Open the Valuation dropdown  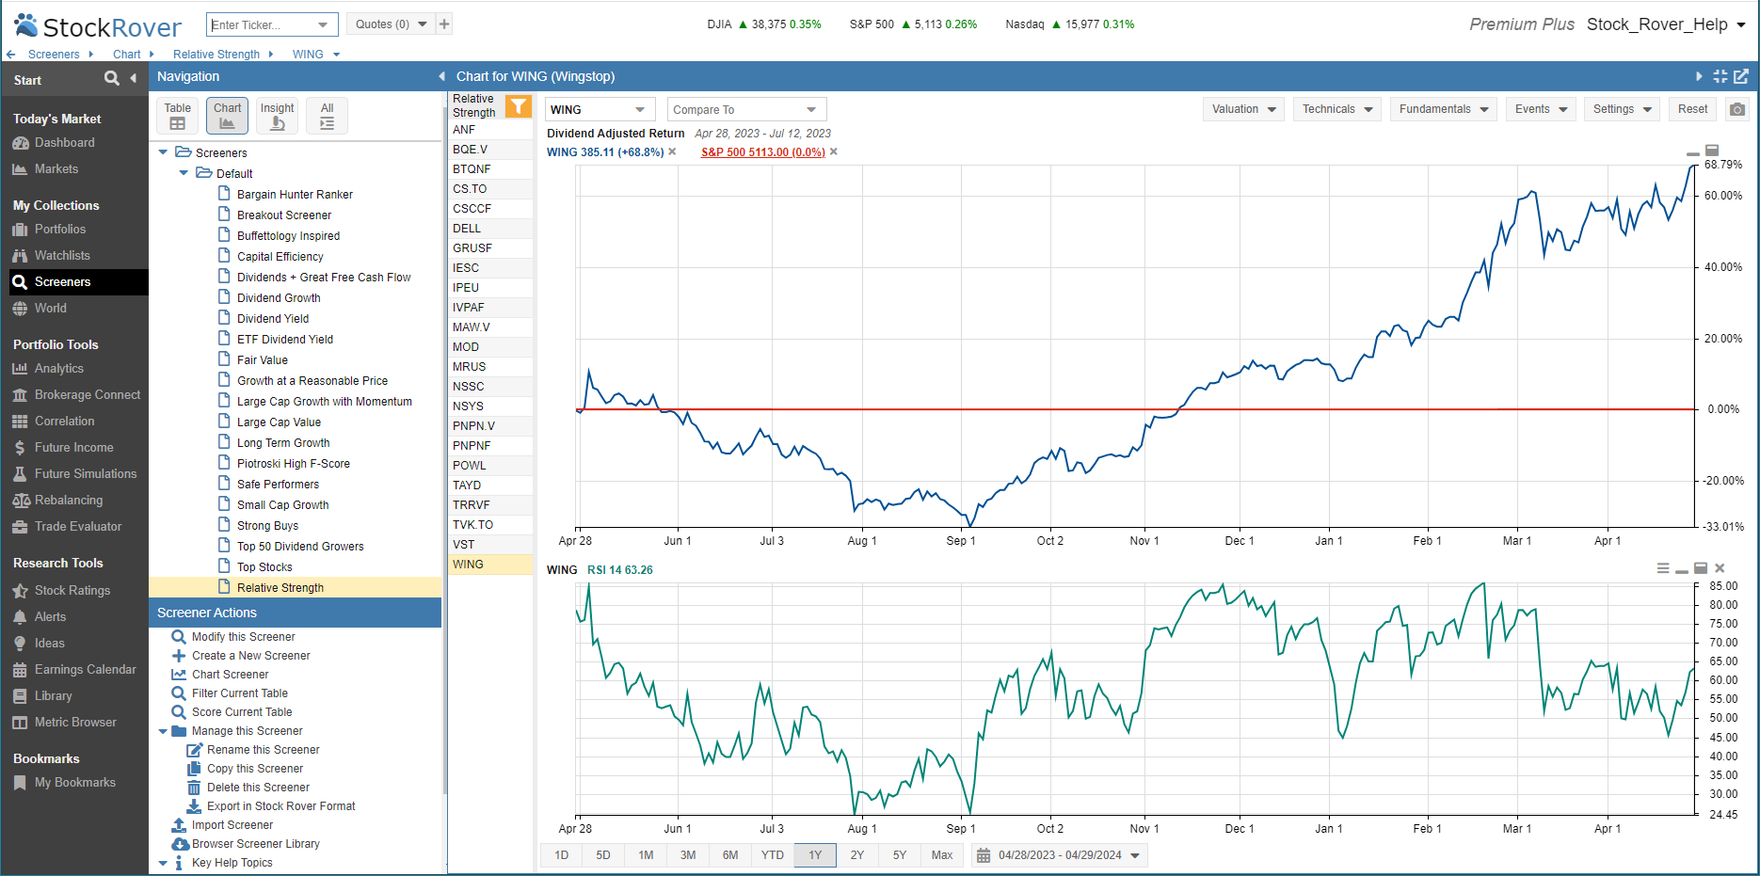coord(1243,109)
